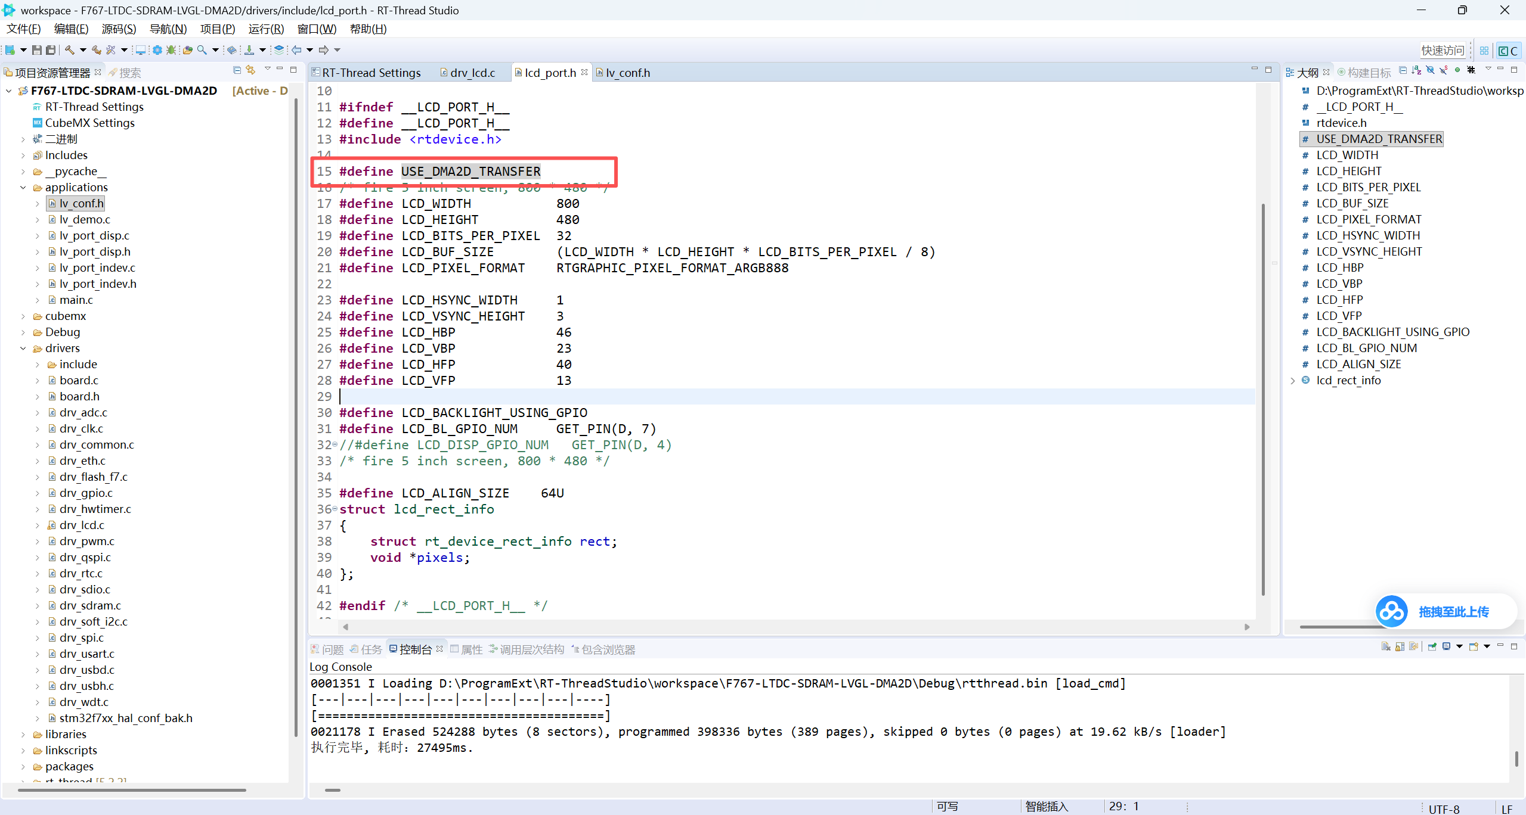Collapse the drivers folder
1526x815 pixels.
click(x=23, y=349)
